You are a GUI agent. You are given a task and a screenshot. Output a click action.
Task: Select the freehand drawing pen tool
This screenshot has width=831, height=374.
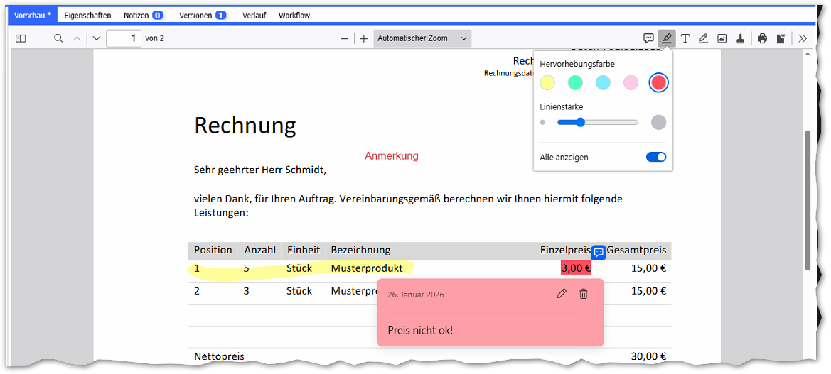pyautogui.click(x=703, y=38)
